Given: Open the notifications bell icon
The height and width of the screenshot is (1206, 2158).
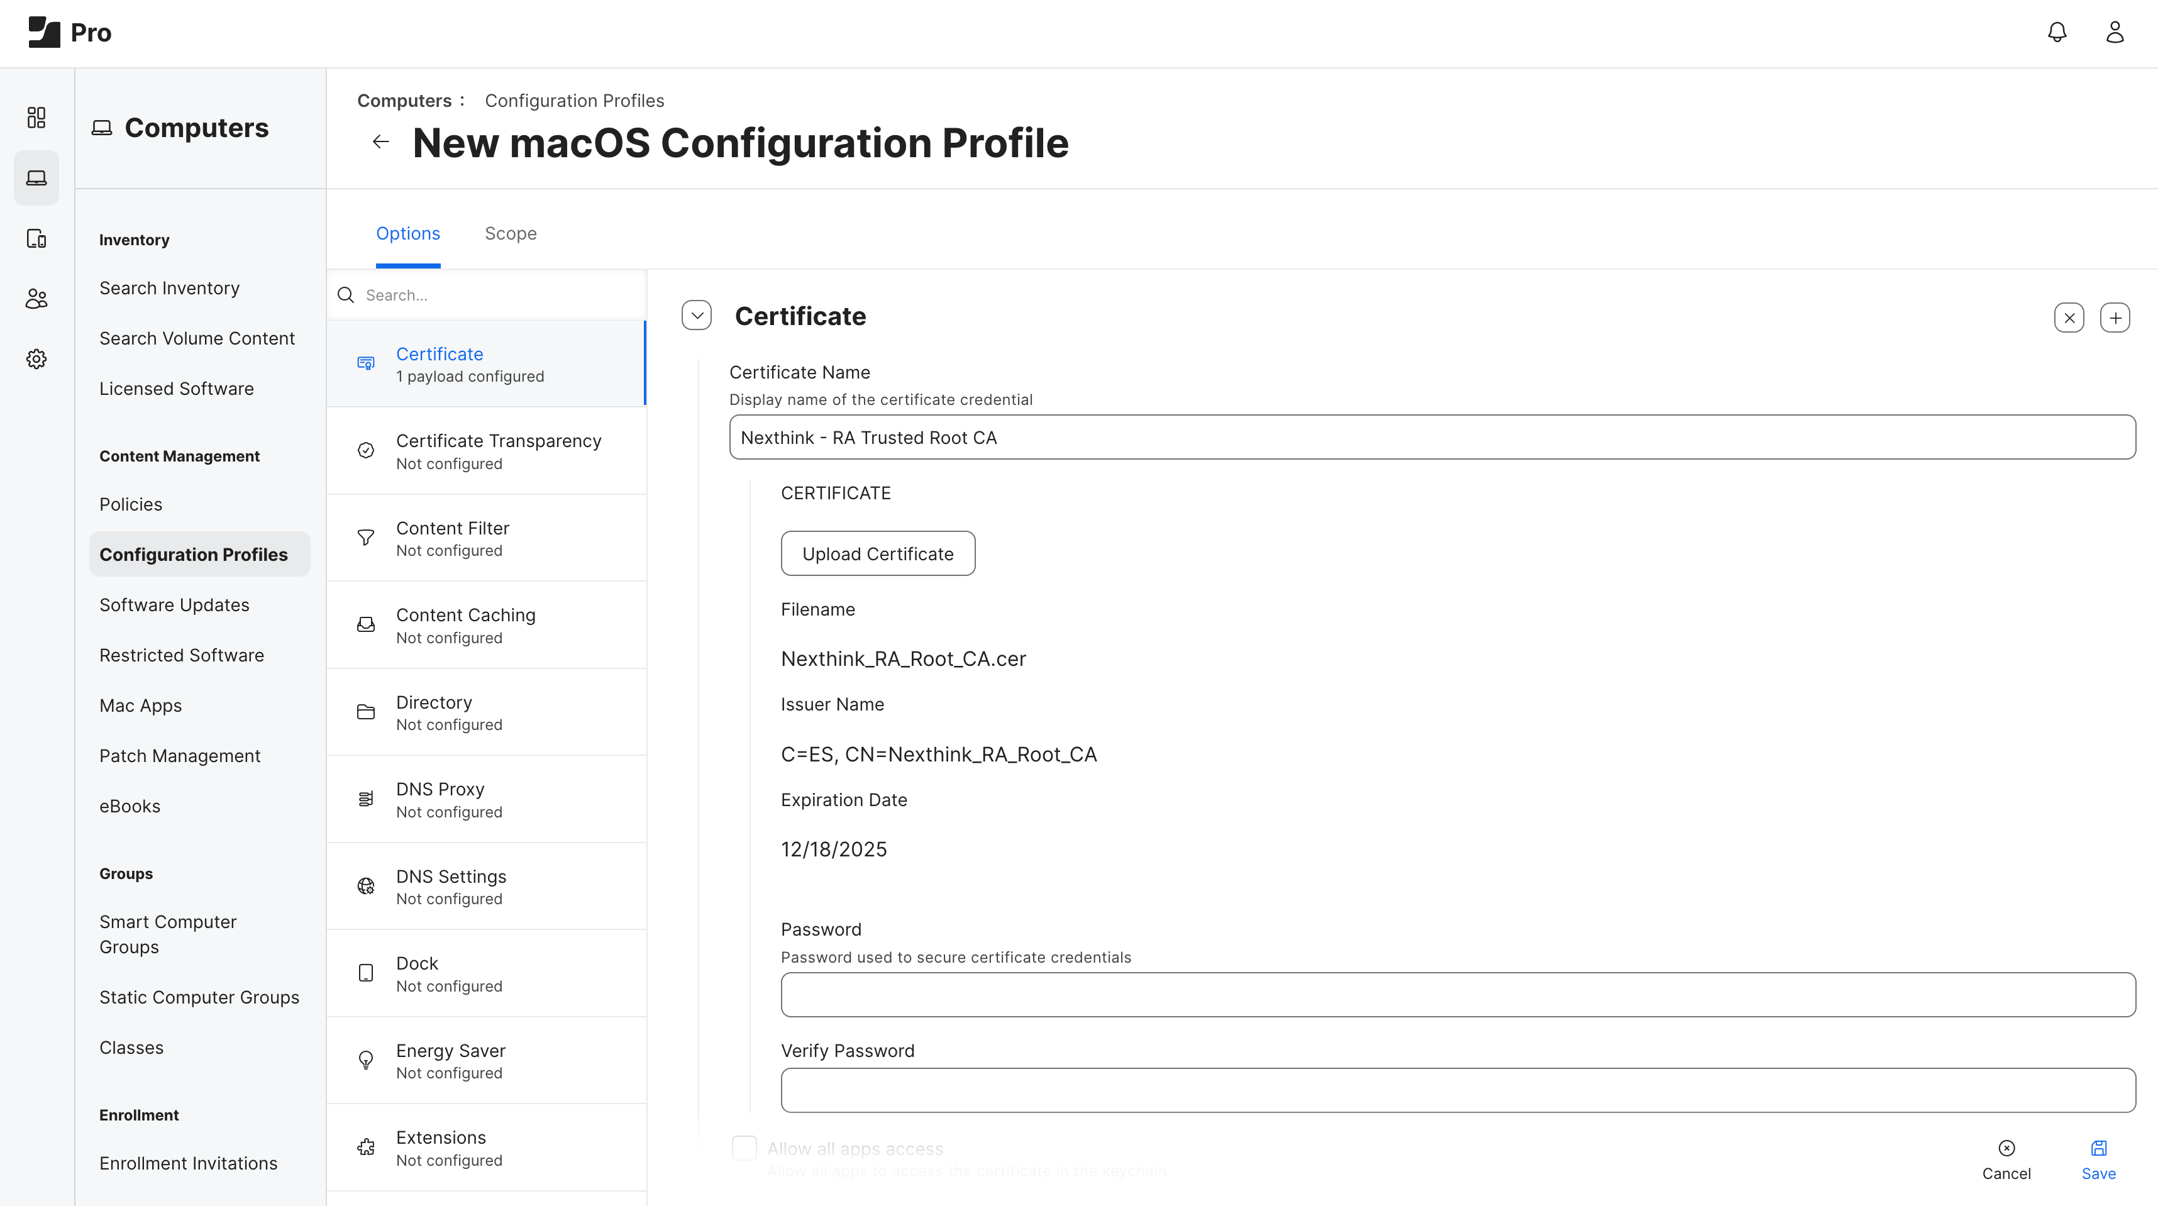Looking at the screenshot, I should click(x=2057, y=33).
